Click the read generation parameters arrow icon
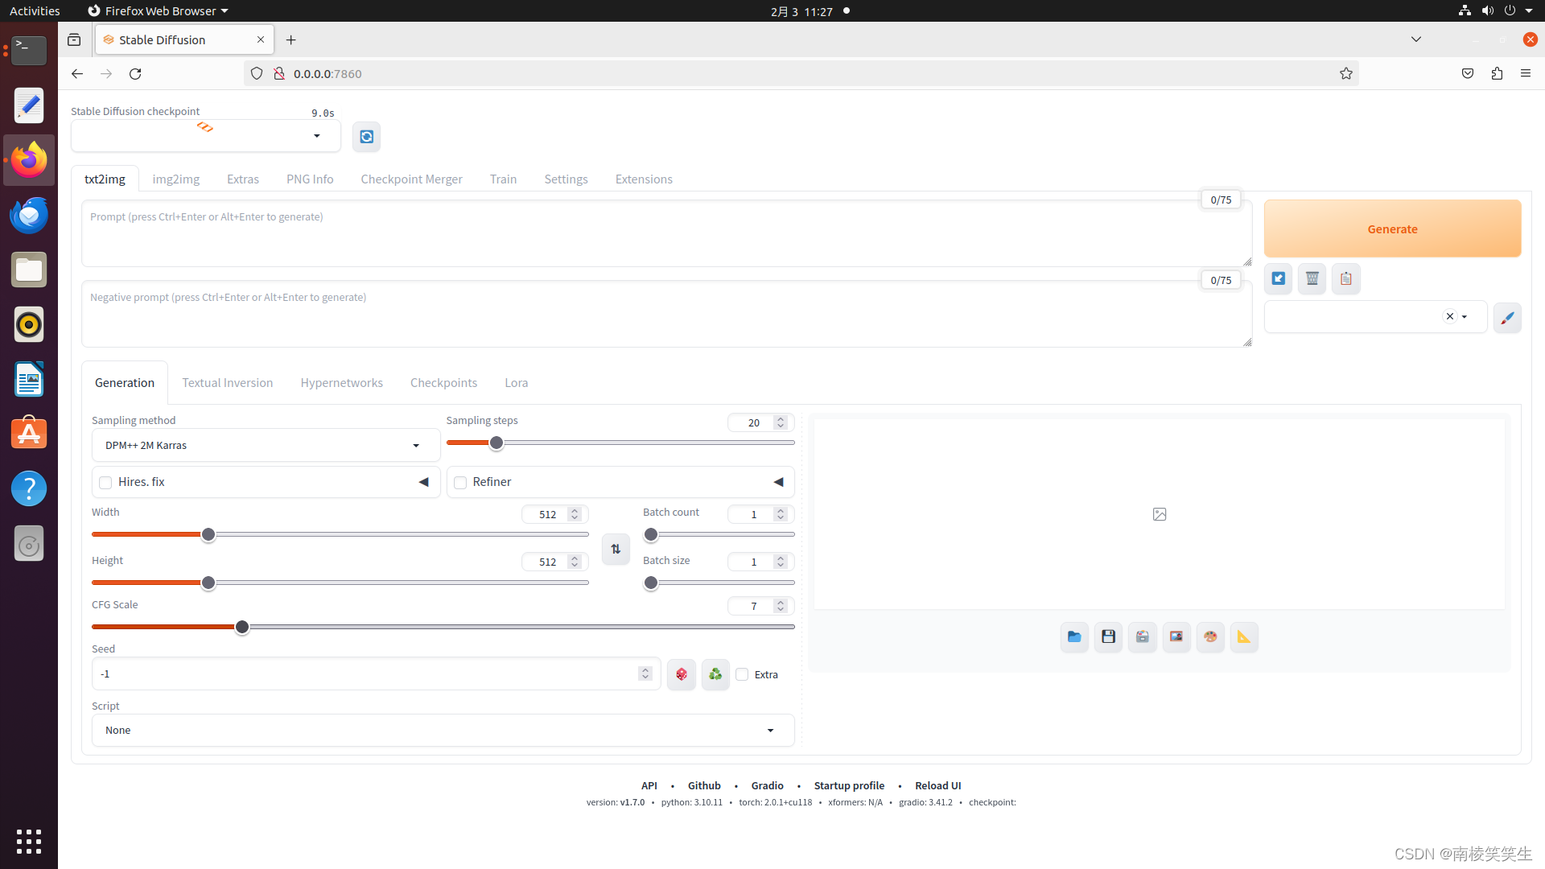The height and width of the screenshot is (869, 1545). pos(1278,279)
